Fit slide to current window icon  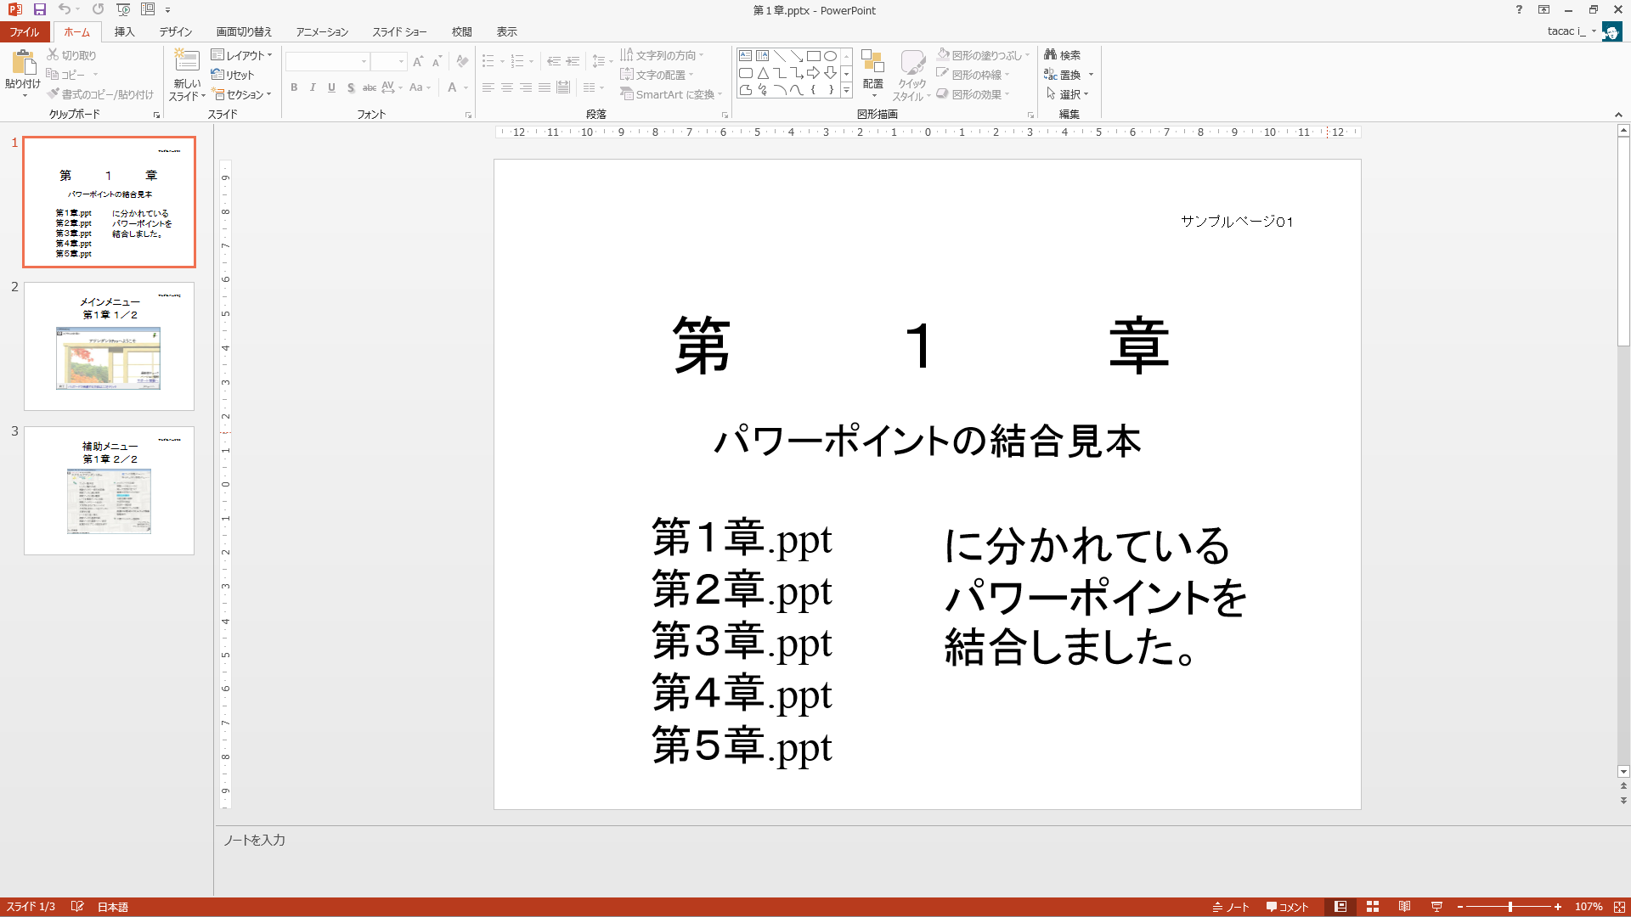pos(1619,907)
